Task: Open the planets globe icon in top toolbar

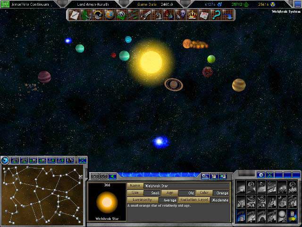Action: pos(109,15)
